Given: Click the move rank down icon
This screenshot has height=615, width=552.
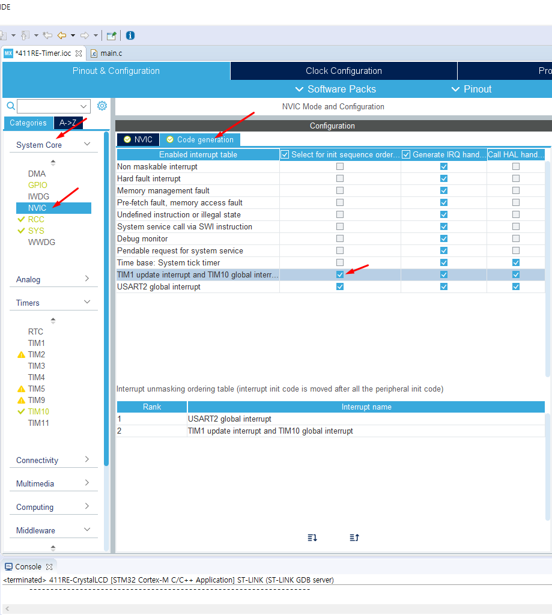Looking at the screenshot, I should tap(312, 538).
